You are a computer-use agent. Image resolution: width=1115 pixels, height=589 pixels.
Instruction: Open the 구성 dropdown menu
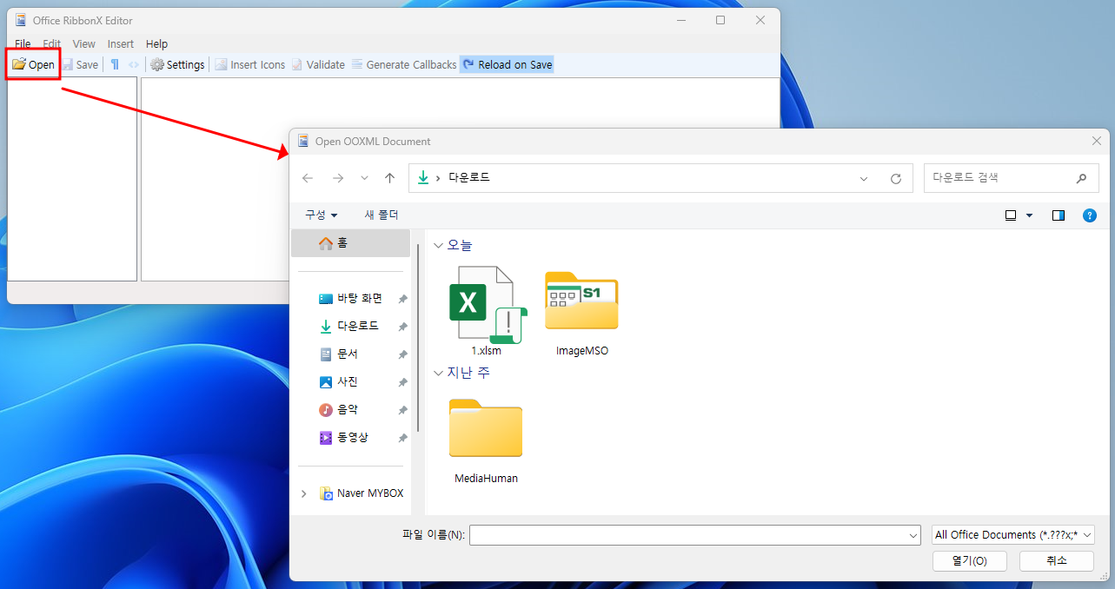tap(322, 215)
